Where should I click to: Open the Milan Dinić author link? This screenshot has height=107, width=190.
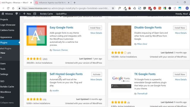coord(142,44)
